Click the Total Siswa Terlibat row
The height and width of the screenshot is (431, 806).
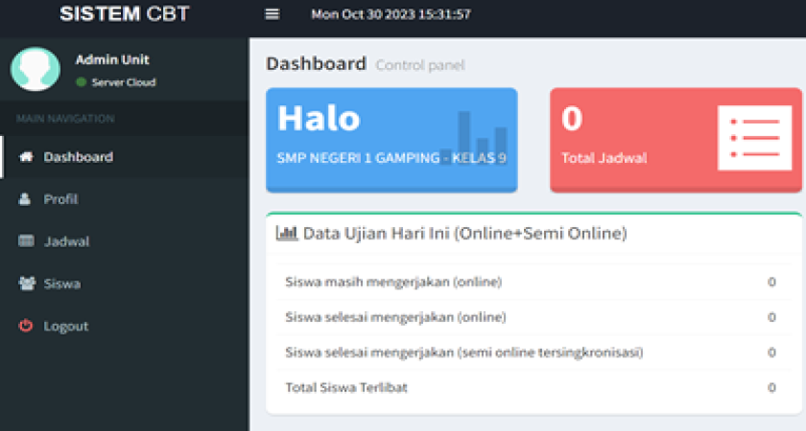pos(530,388)
